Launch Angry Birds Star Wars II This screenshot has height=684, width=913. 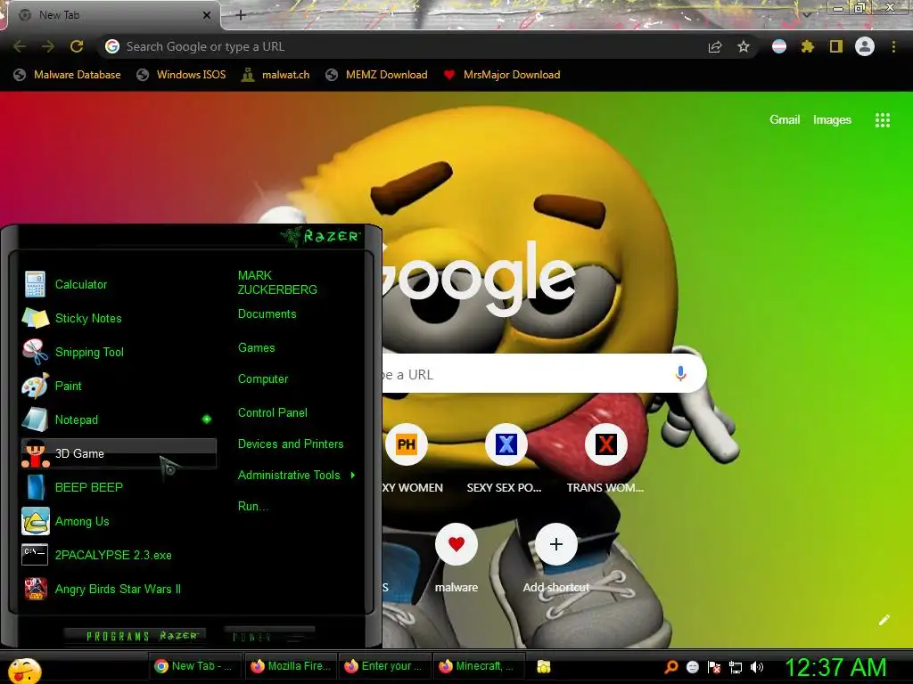[119, 589]
